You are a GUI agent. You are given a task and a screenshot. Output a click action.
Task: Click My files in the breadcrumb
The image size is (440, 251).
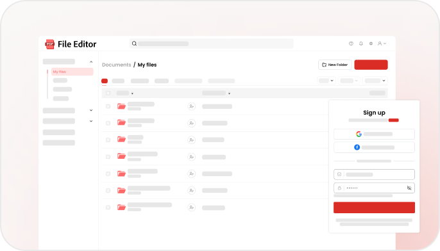[147, 65]
